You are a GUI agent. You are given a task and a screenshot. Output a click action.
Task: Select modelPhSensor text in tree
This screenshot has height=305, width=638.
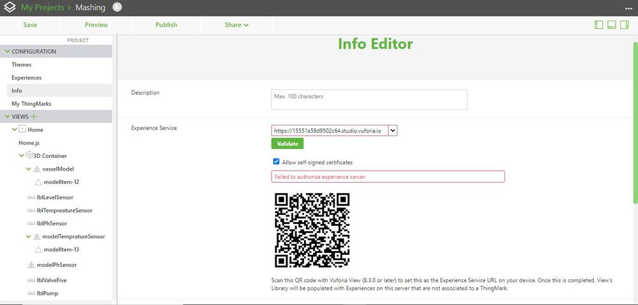57,265
